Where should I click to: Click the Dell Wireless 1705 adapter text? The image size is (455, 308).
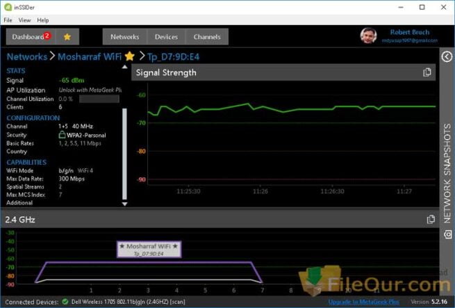pyautogui.click(x=129, y=302)
